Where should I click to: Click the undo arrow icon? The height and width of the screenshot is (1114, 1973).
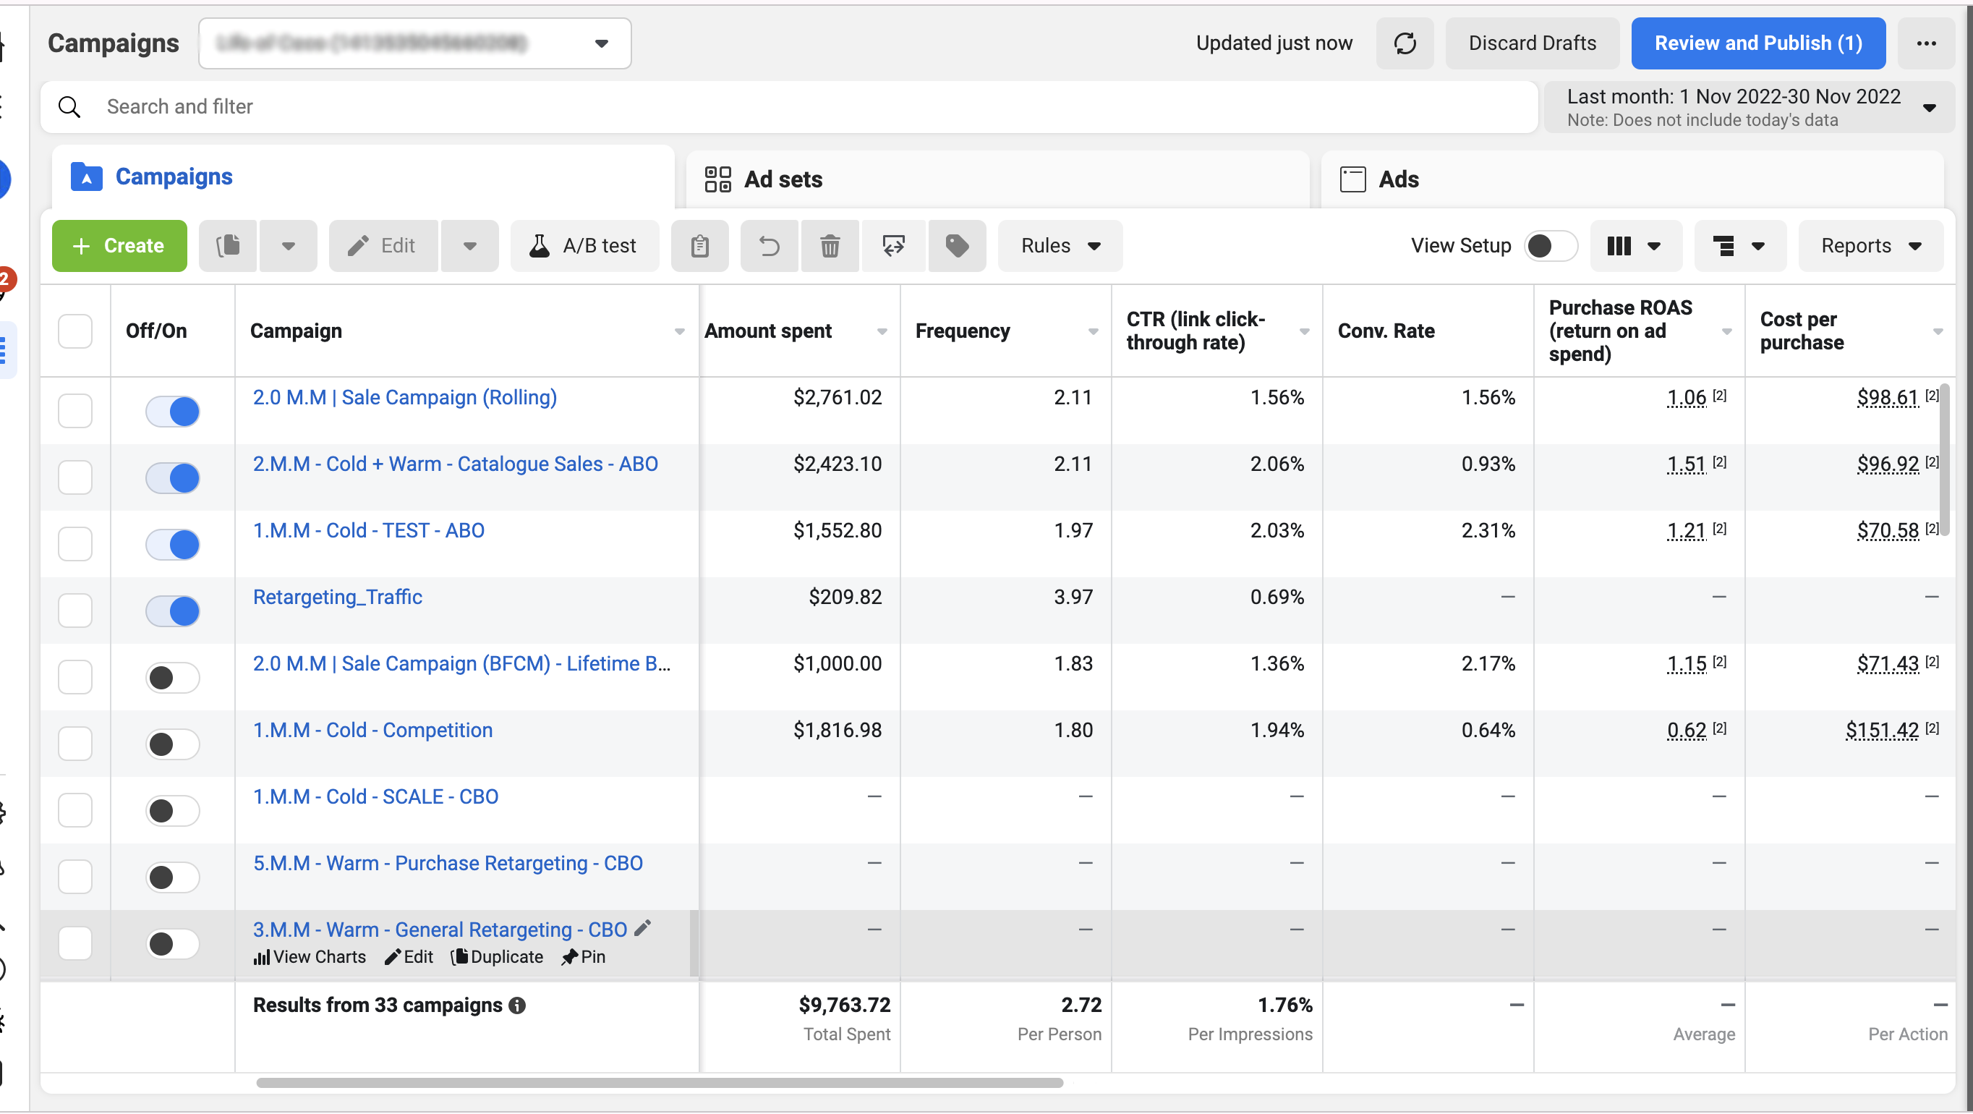769,246
